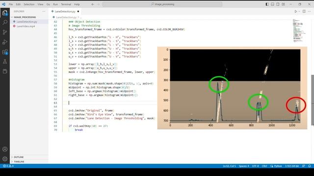Viewport: 314px width, 176px height.
Task: Click the editor vertical scrollbar thumb
Action: click(313, 100)
